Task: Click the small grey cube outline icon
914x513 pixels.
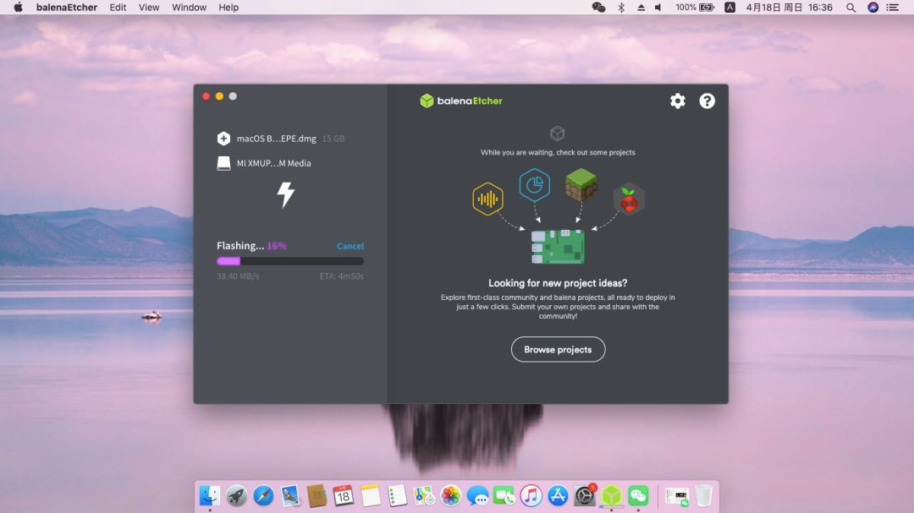Action: (557, 134)
